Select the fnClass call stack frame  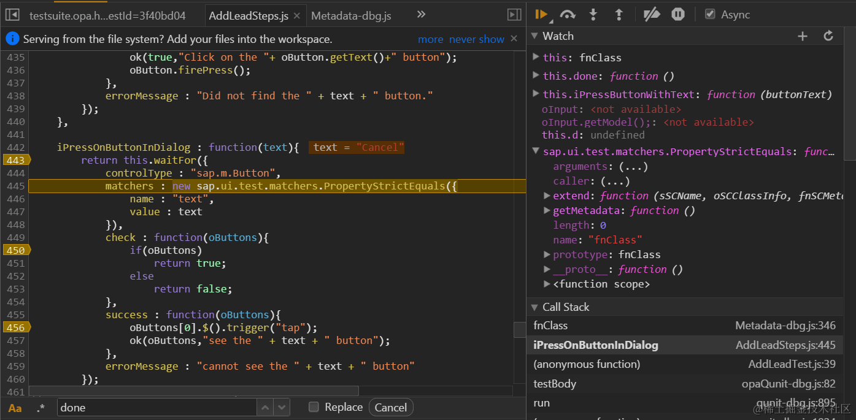point(685,326)
